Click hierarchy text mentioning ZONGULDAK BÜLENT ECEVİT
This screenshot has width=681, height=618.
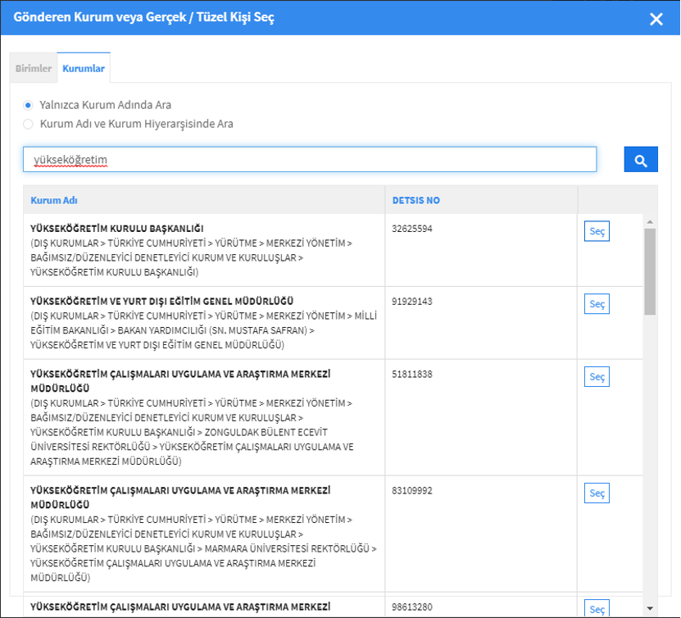tap(192, 432)
